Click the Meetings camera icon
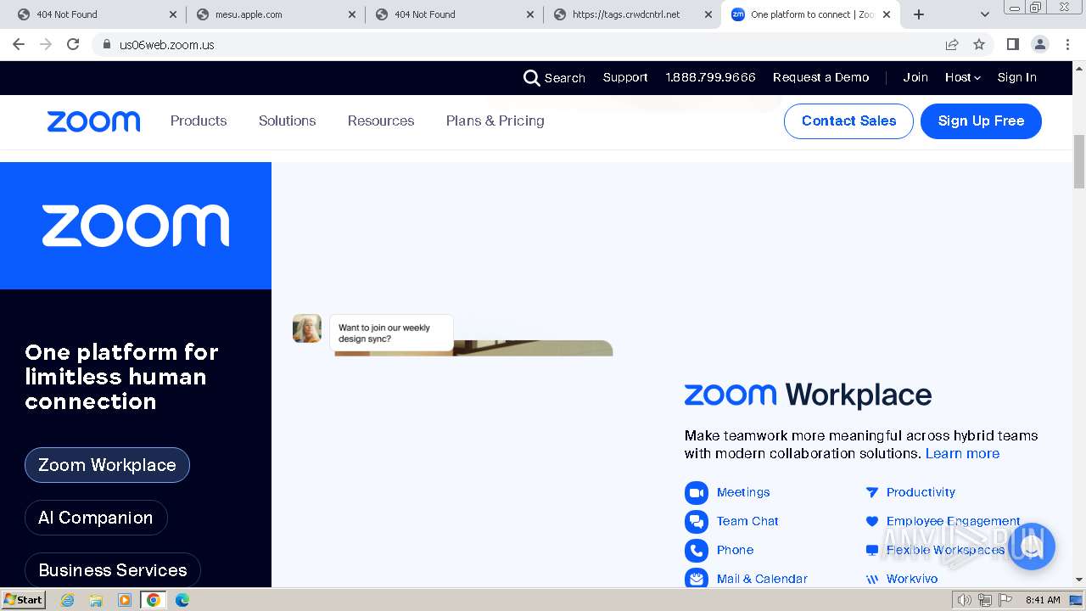The height and width of the screenshot is (611, 1086). 697,493
